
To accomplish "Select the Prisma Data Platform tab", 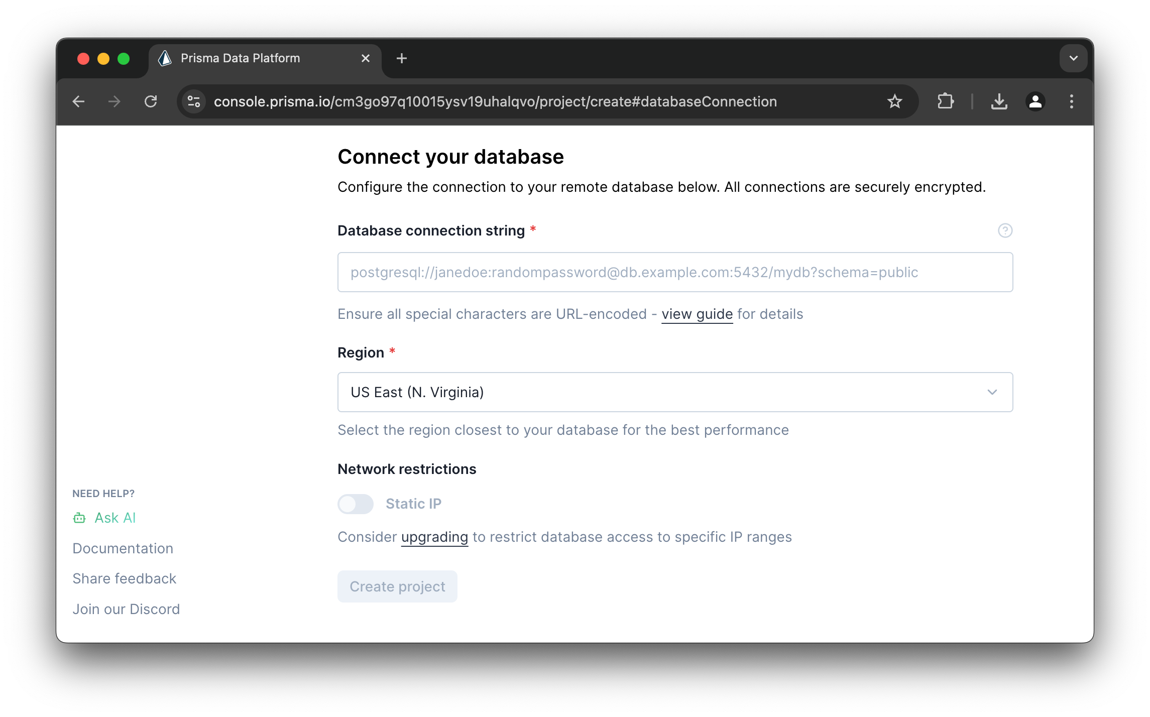I will click(240, 58).
